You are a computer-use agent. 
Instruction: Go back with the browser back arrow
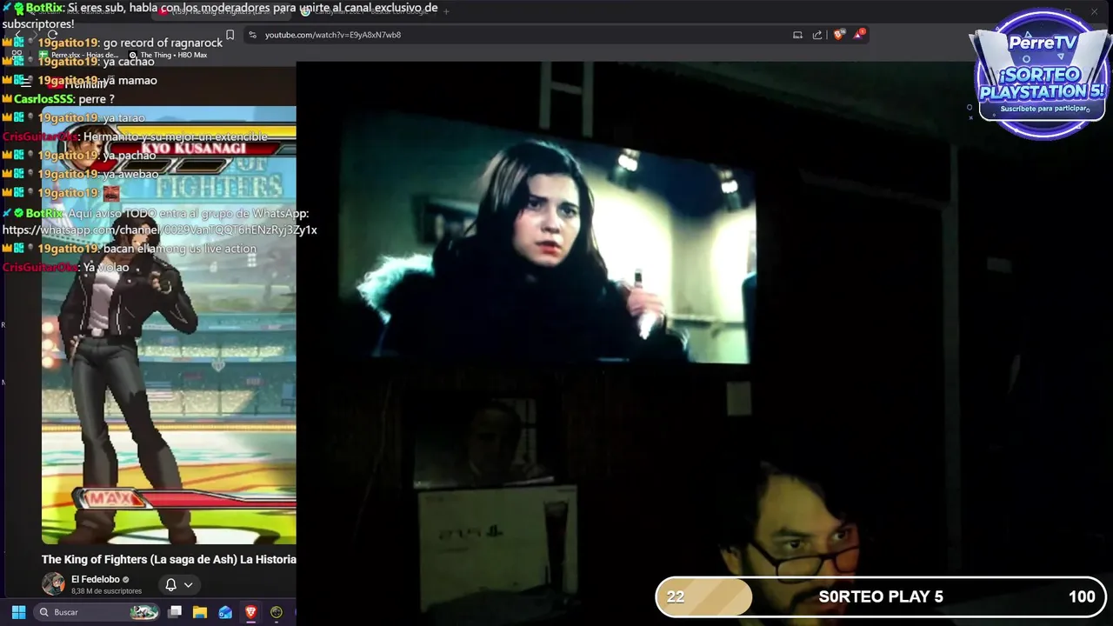[x=17, y=35]
